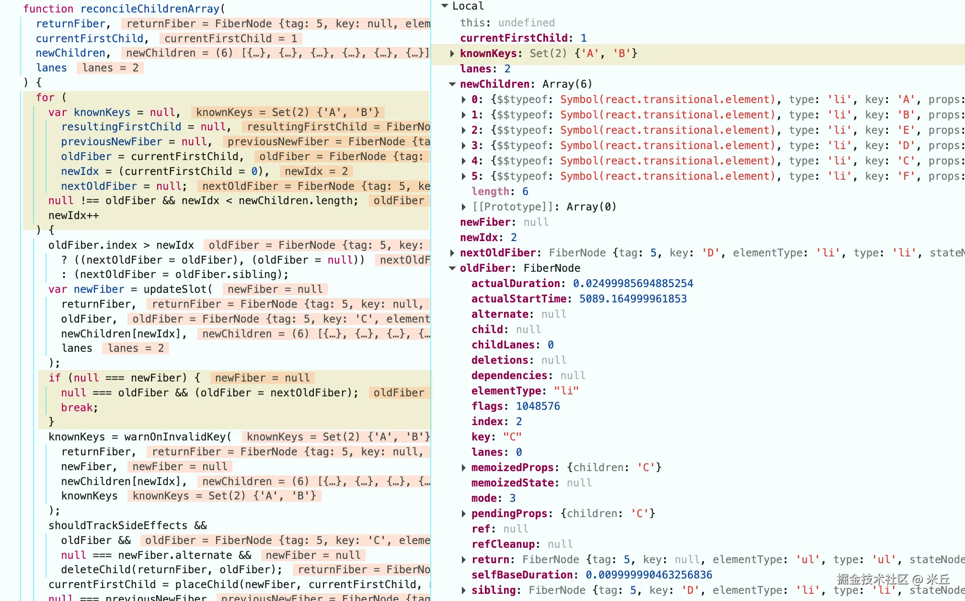Select the 'this: undefined' scope row
965x601 pixels.
tap(507, 23)
